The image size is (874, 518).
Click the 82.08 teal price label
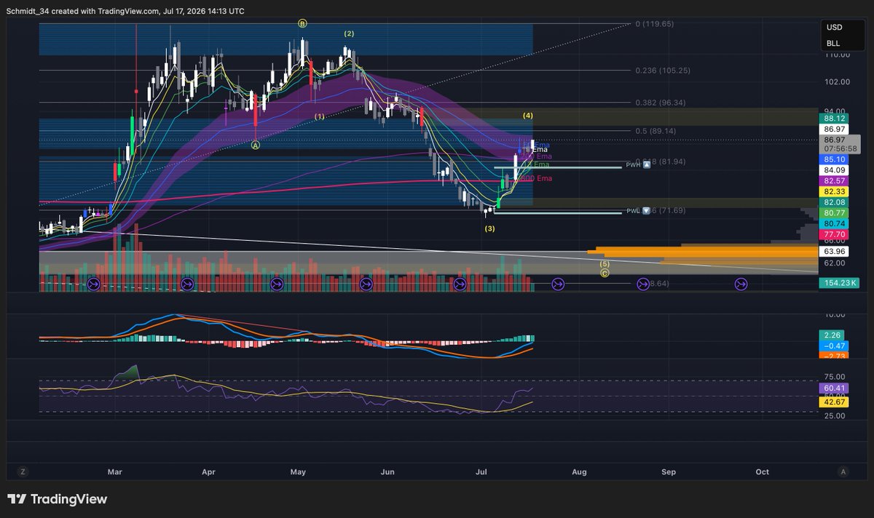click(834, 202)
